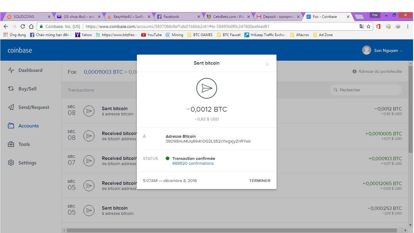Open the Yahoo bookmark
414x233 pixels.
coord(83,35)
